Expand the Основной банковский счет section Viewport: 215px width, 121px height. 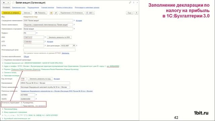coord(3,63)
